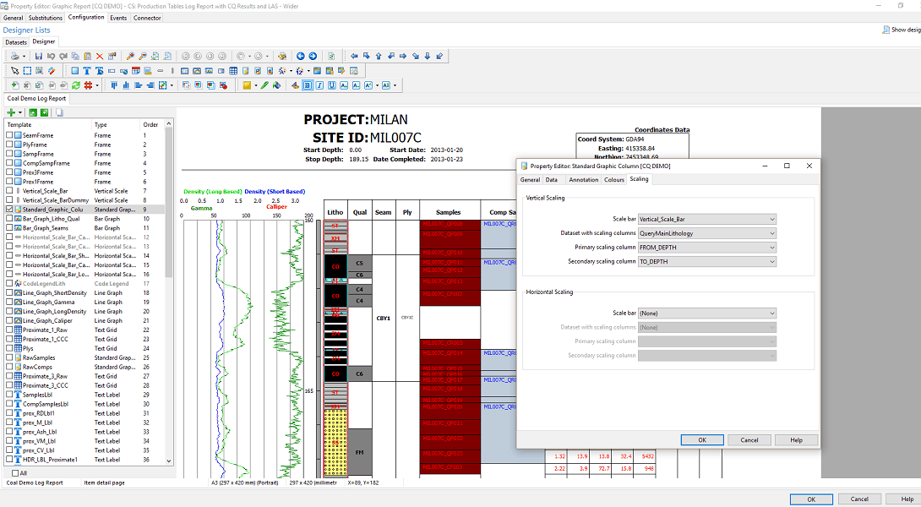Enable the All checkbox below the list
The height and width of the screenshot is (507, 921).
coord(14,473)
